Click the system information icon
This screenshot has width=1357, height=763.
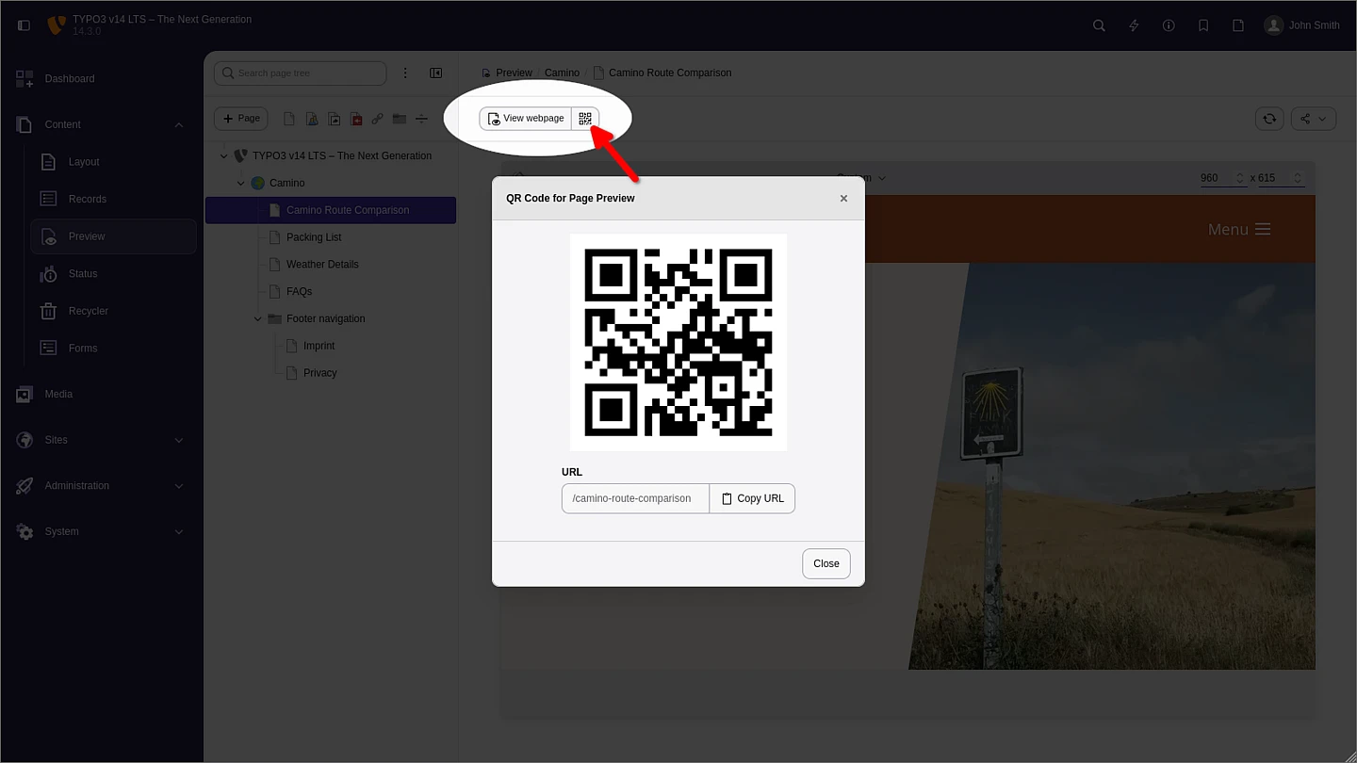pos(1169,25)
